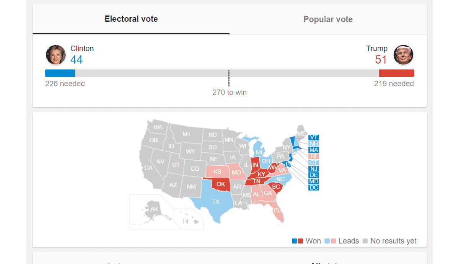The width and height of the screenshot is (454, 264).
Task: Select Oklahoma on the map
Action: pyautogui.click(x=221, y=184)
